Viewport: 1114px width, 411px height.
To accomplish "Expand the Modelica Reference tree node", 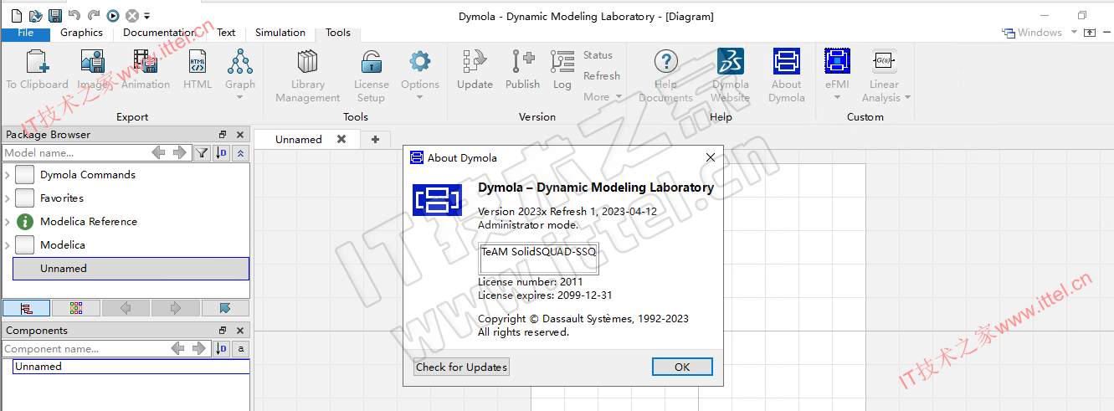I will (8, 222).
